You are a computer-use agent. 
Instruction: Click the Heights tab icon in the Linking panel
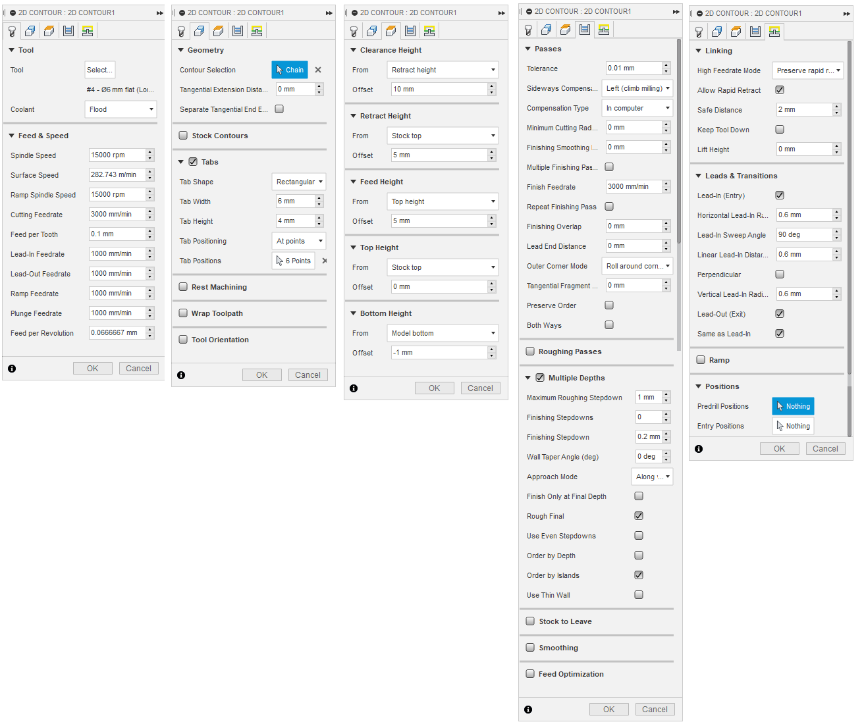tap(736, 32)
